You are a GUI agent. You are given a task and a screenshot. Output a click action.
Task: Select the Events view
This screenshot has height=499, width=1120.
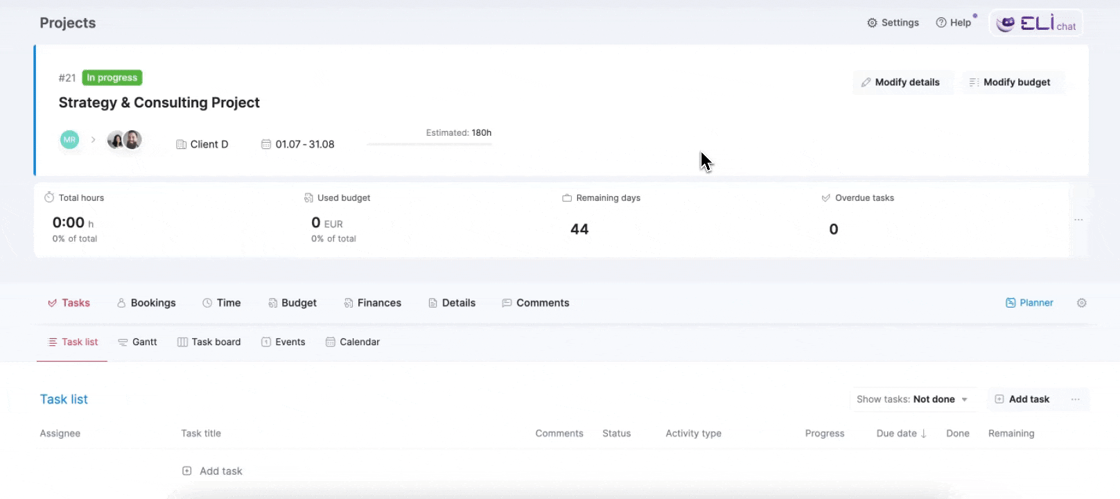[x=283, y=342]
